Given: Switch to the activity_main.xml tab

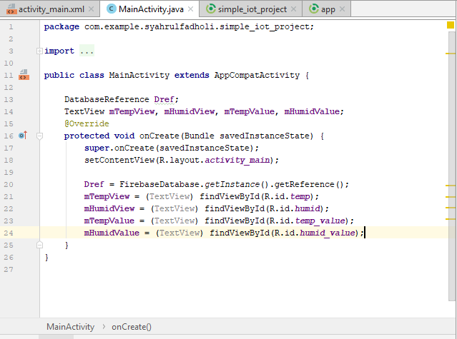Looking at the screenshot, I should point(49,9).
